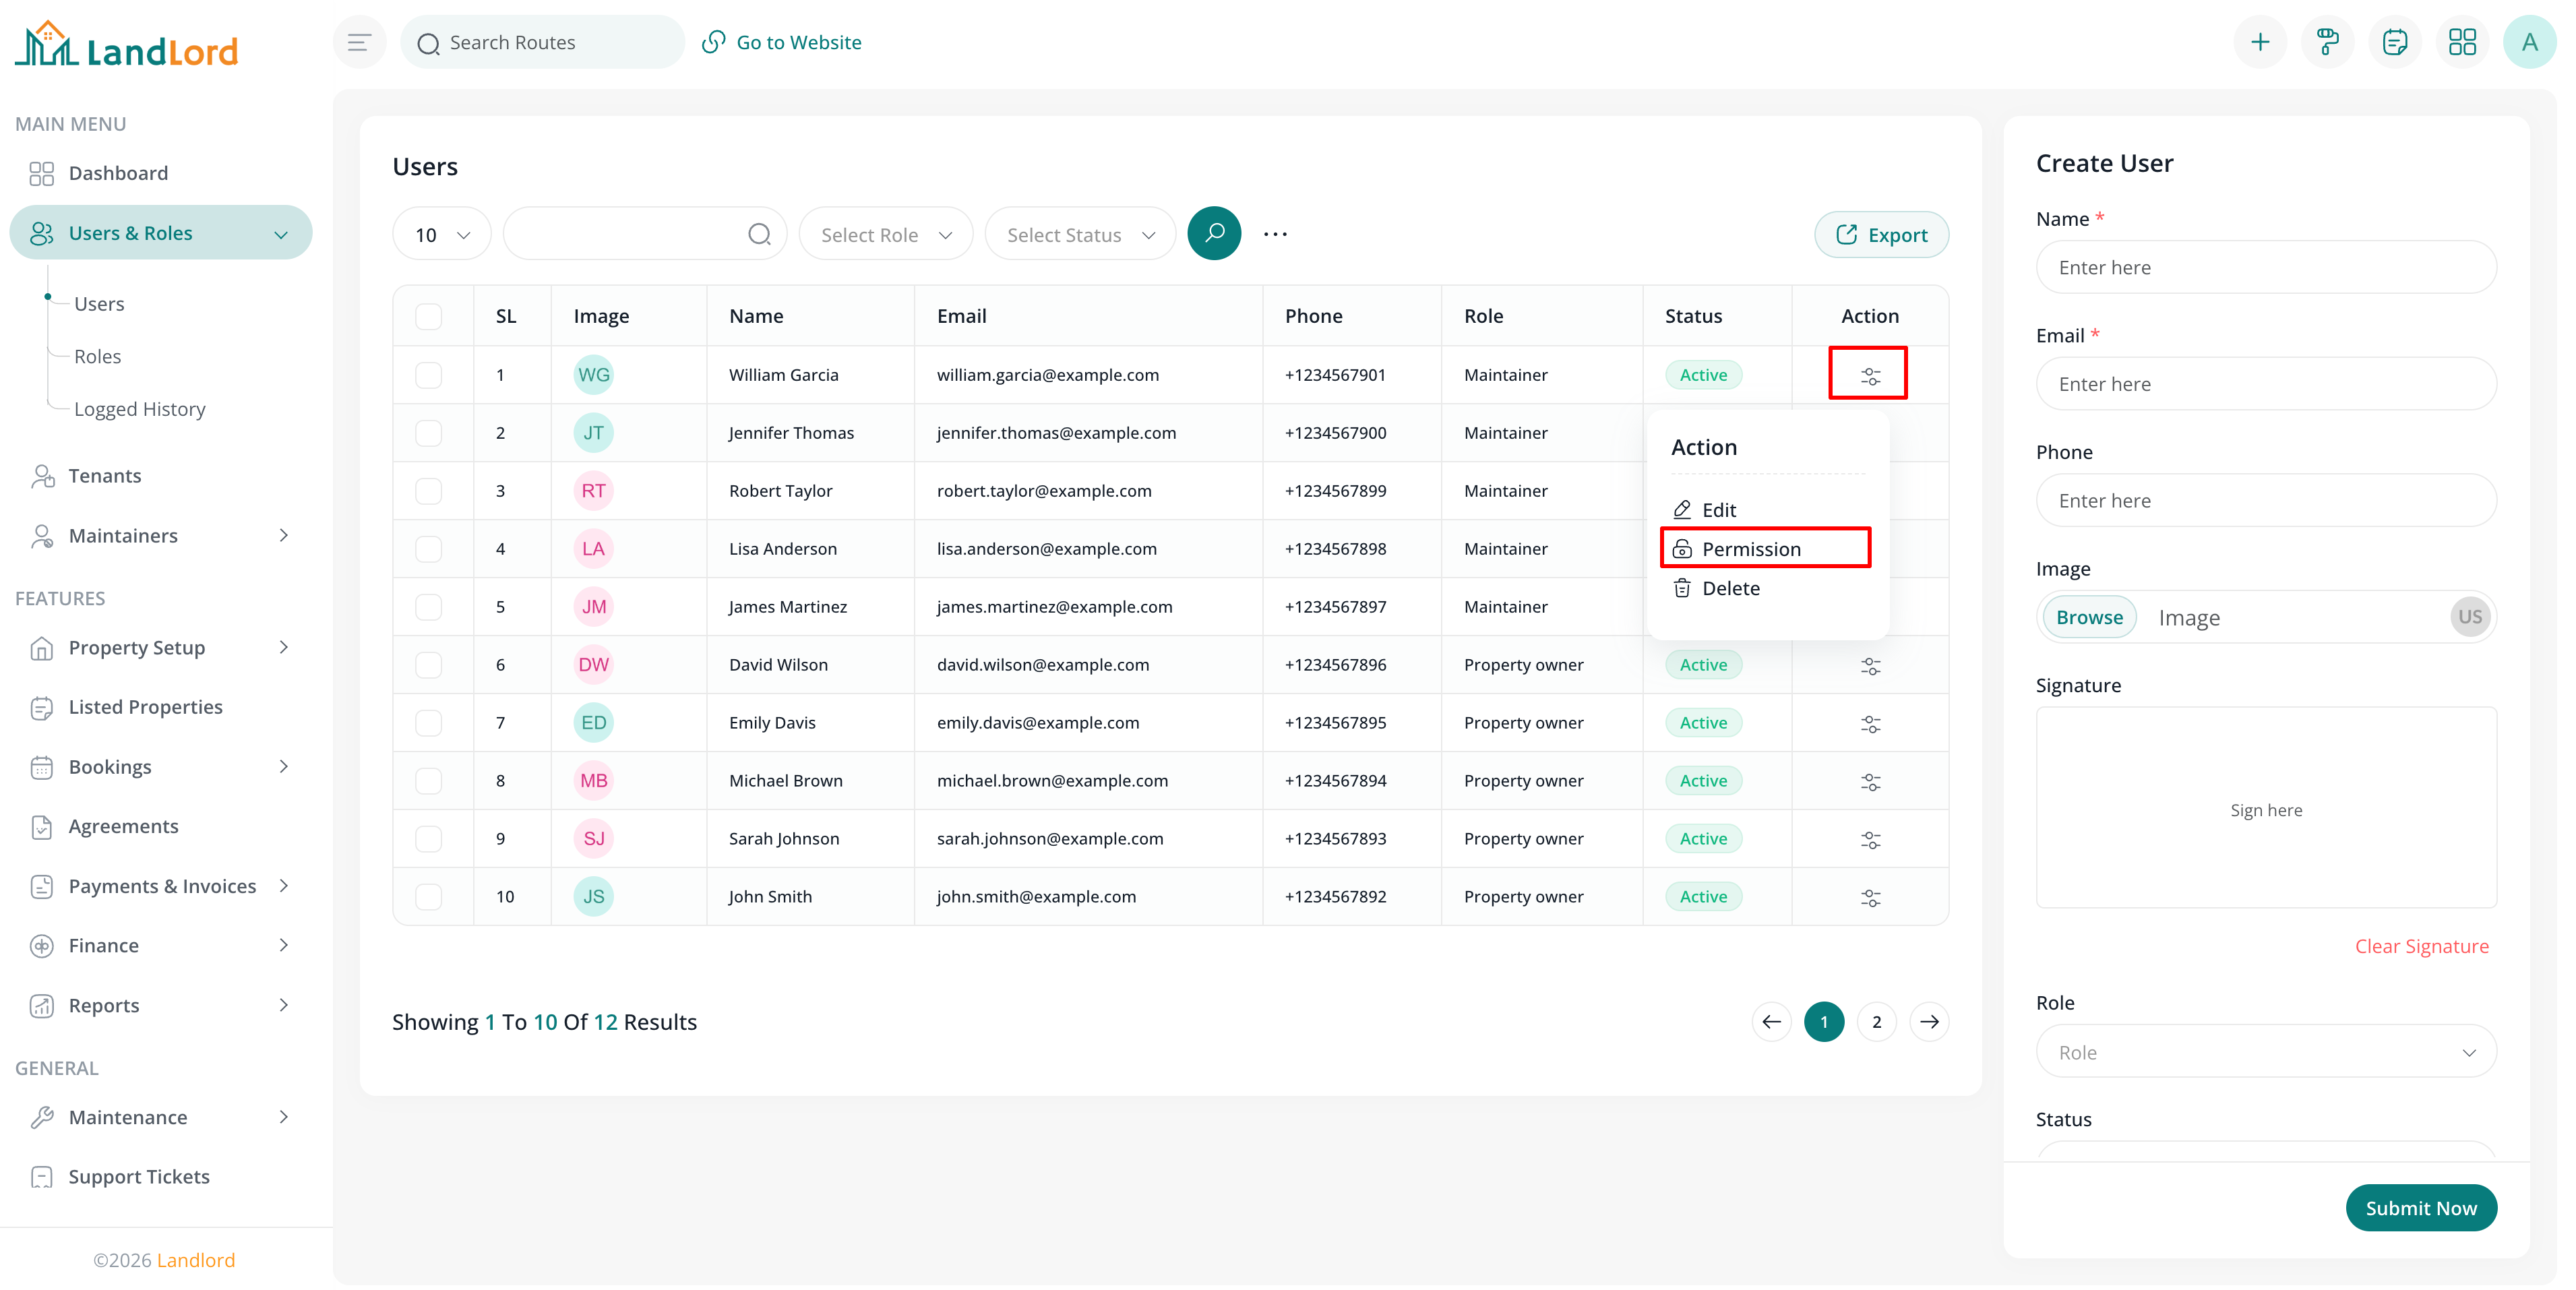
Task: Expand the Role dropdown in Create User
Action: click(x=2265, y=1051)
